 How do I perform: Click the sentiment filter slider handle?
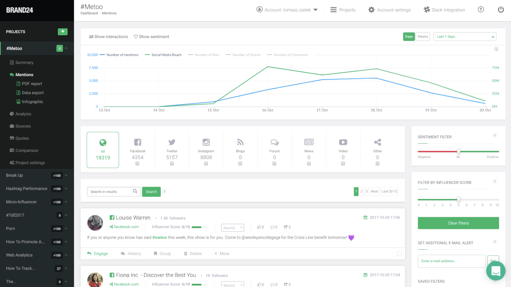pos(458,151)
